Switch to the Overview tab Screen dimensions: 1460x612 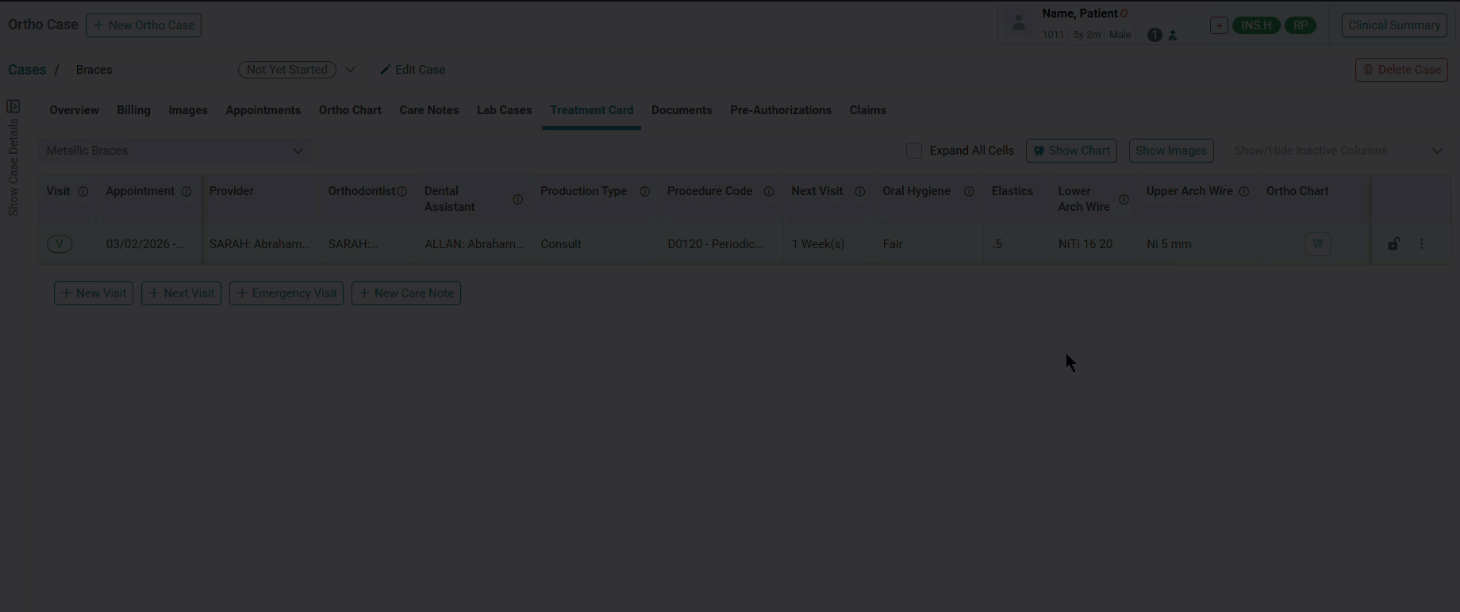pyautogui.click(x=74, y=110)
